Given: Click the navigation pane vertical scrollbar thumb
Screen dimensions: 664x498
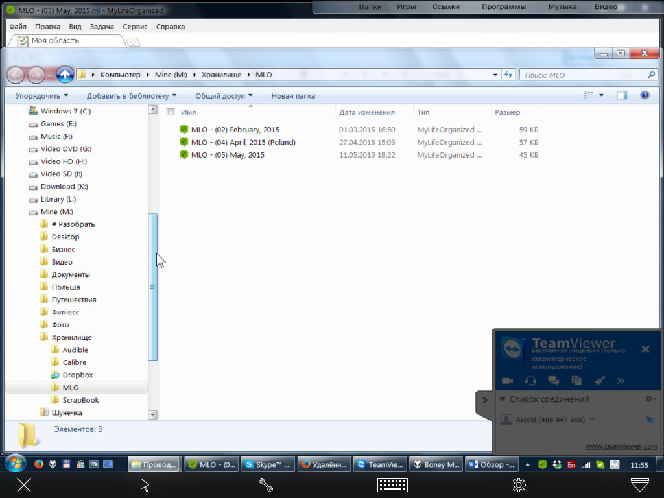Looking at the screenshot, I should (153, 287).
